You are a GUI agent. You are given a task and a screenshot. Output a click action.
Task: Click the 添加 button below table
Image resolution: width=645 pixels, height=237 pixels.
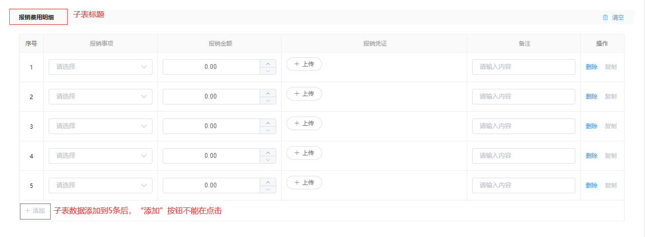[x=35, y=211]
